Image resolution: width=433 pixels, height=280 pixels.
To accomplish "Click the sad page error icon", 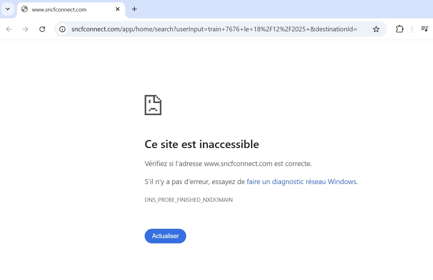I will click(153, 105).
